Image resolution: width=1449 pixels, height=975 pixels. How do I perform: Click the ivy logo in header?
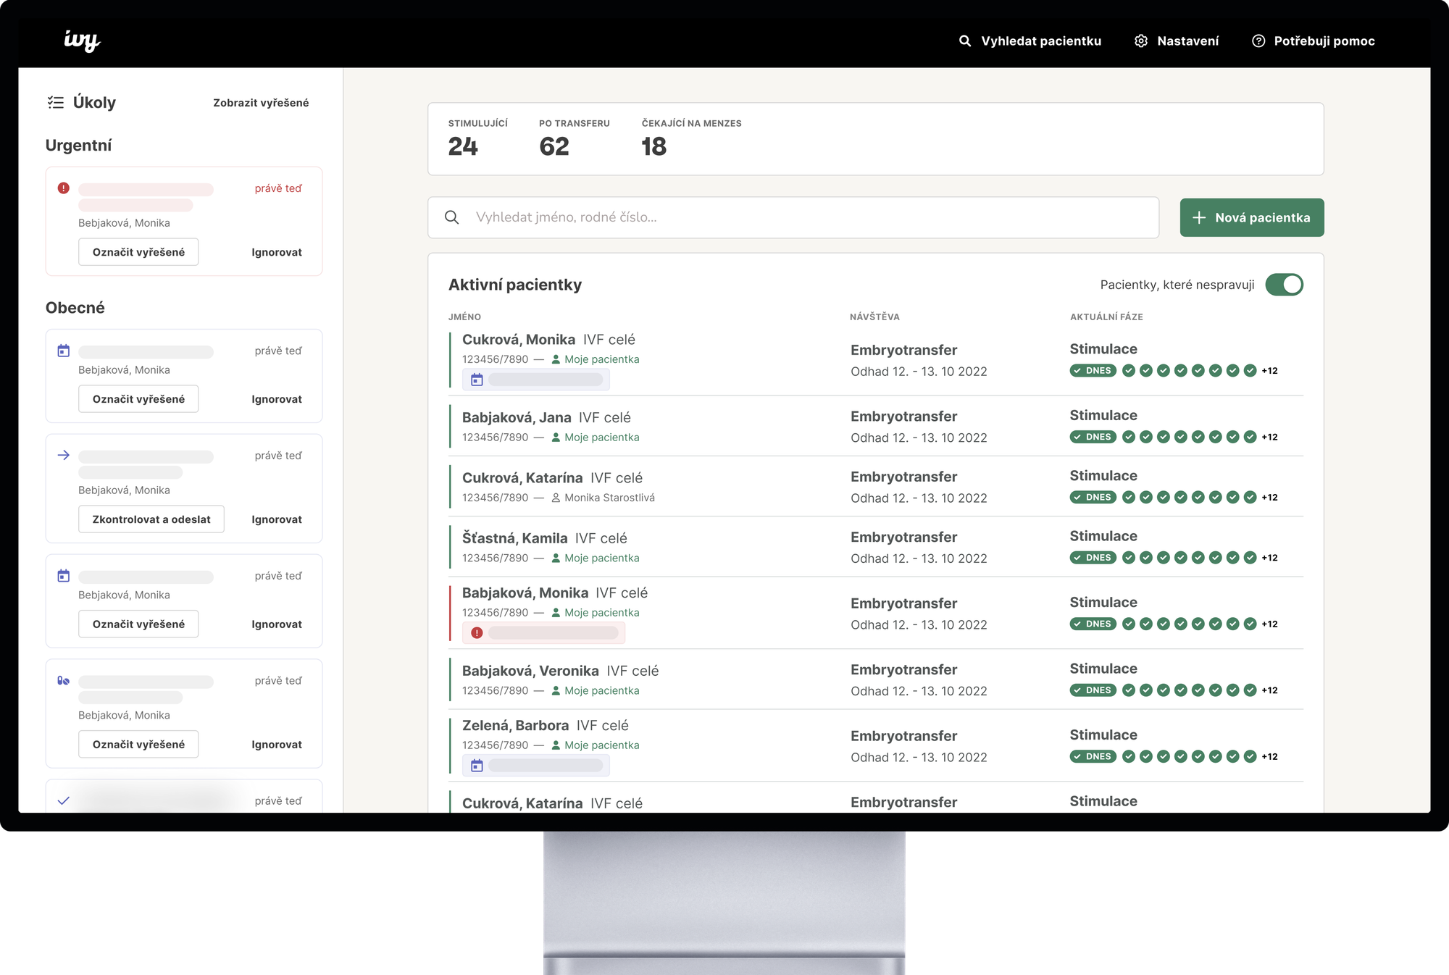pos(82,41)
